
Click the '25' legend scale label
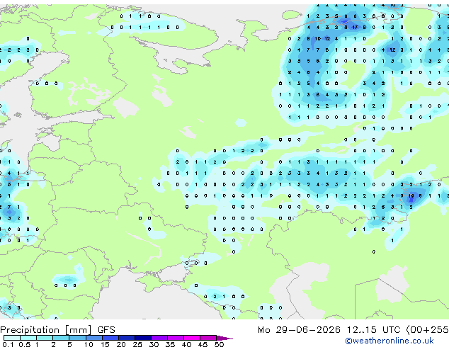(x=137, y=344)
